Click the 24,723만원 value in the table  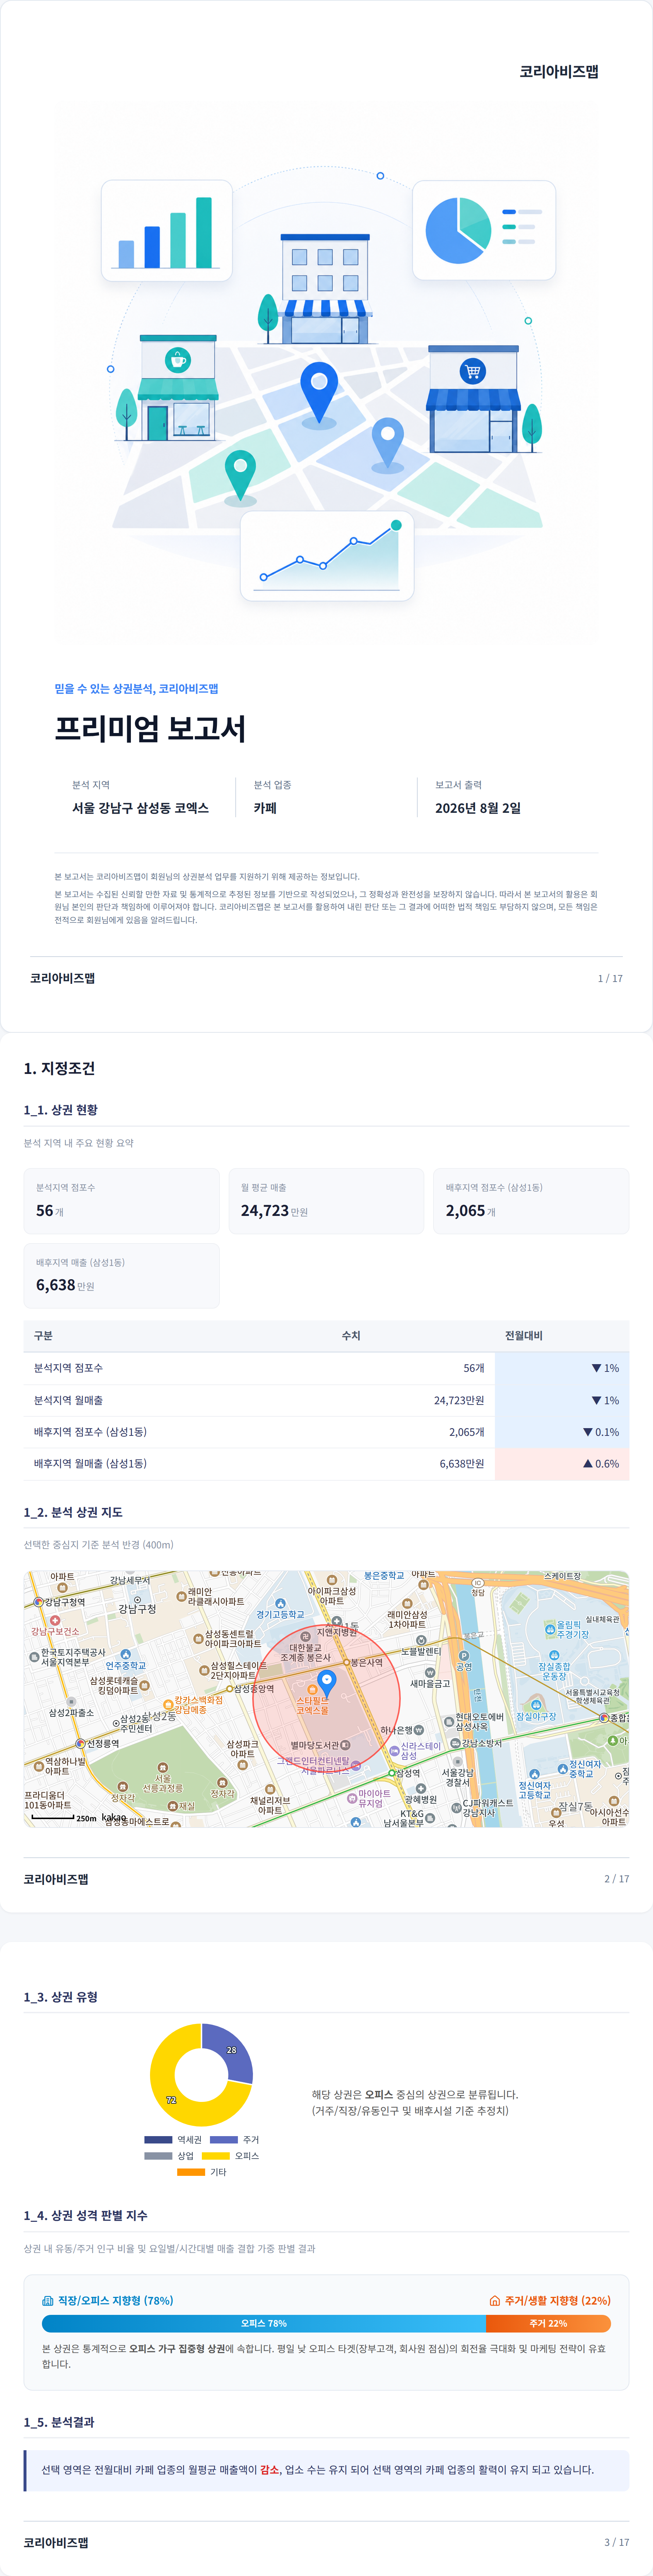pyautogui.click(x=459, y=1400)
